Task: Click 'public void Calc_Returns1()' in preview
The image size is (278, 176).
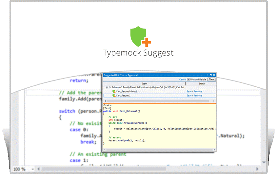Action: click(x=122, y=111)
